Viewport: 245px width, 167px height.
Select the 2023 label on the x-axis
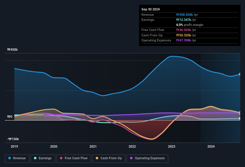click(x=172, y=146)
